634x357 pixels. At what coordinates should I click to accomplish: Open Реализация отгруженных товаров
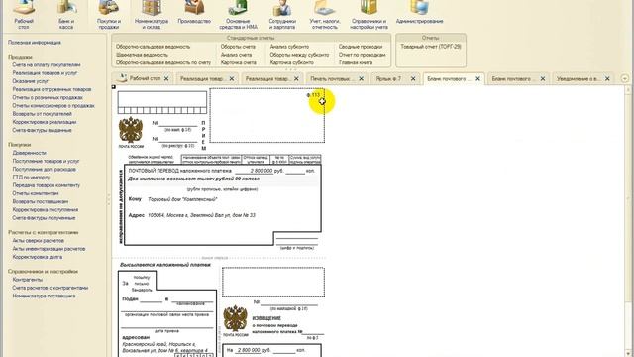pos(52,89)
